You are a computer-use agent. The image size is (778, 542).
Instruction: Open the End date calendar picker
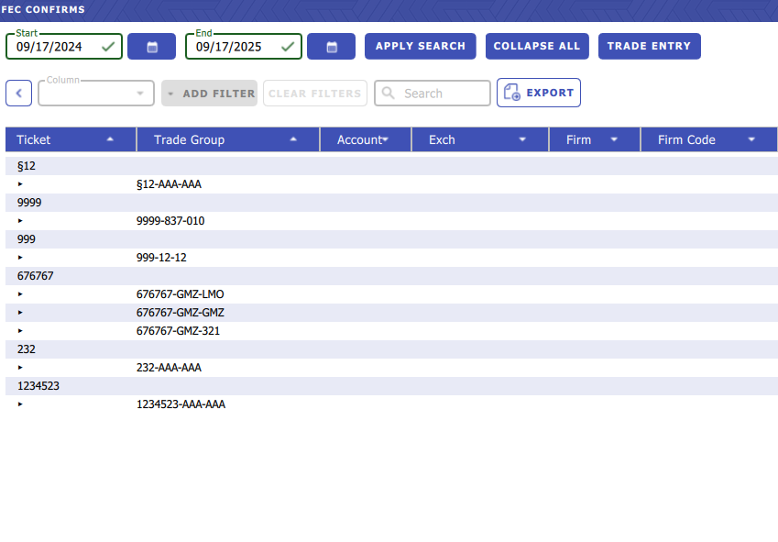coord(331,47)
